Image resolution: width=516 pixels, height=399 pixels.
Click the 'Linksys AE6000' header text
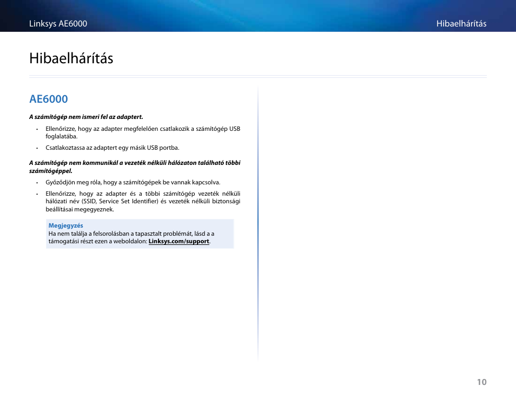[x=58, y=24]
